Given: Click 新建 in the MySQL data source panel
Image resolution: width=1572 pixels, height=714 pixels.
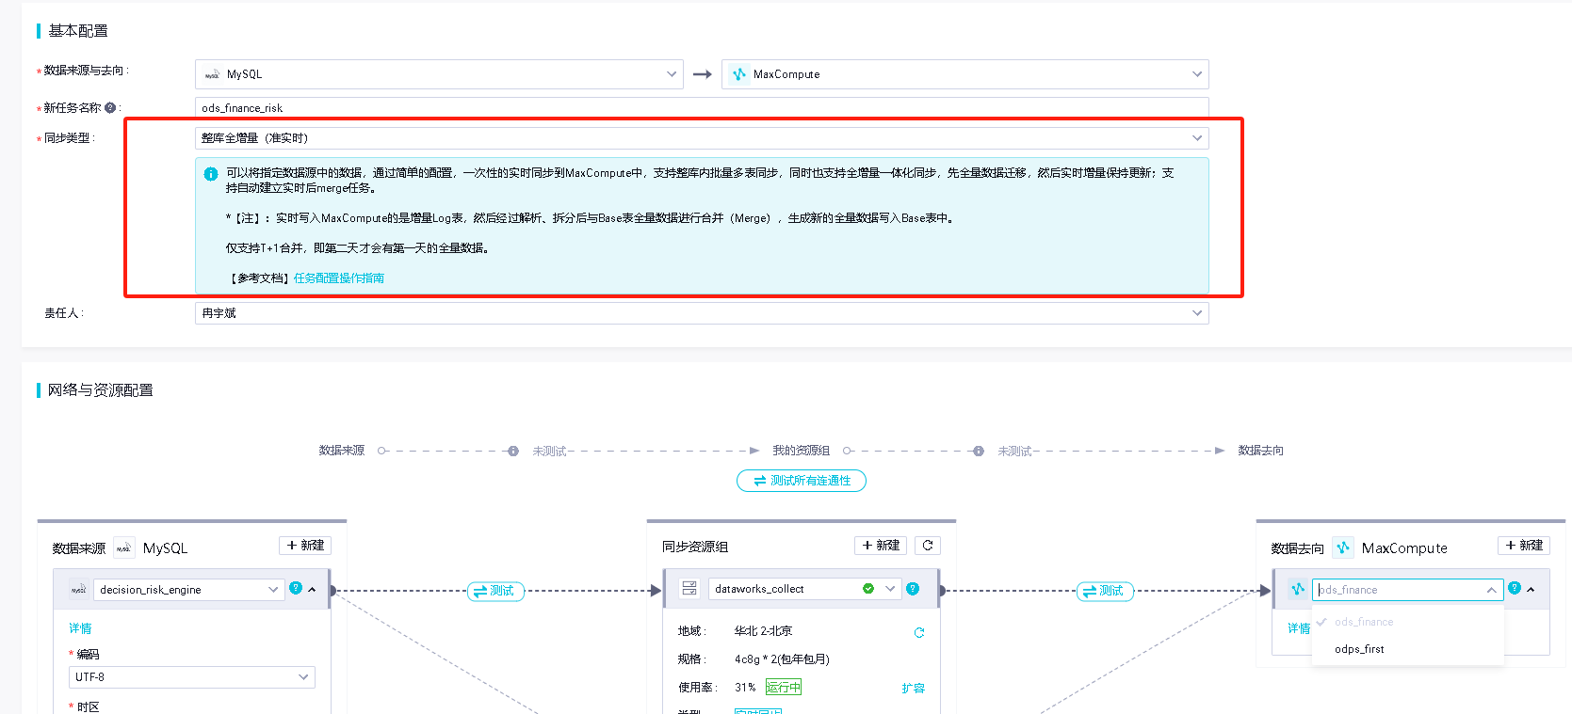Looking at the screenshot, I should point(305,546).
